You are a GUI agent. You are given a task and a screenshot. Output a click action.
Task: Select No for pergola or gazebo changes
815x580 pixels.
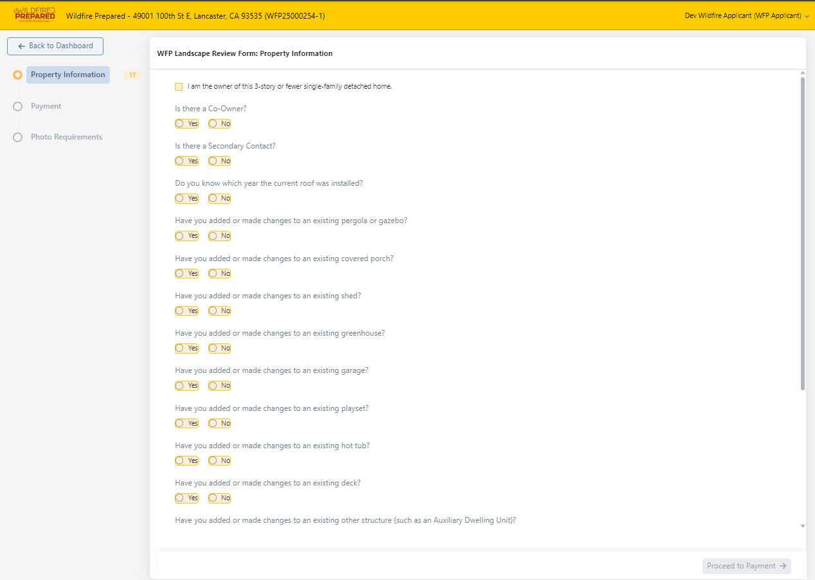pos(213,236)
